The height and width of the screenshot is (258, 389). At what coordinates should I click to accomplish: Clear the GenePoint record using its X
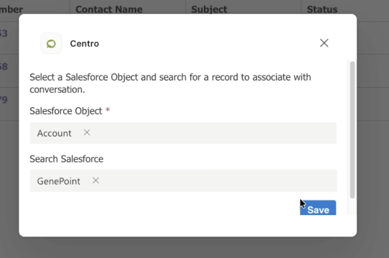[96, 181]
